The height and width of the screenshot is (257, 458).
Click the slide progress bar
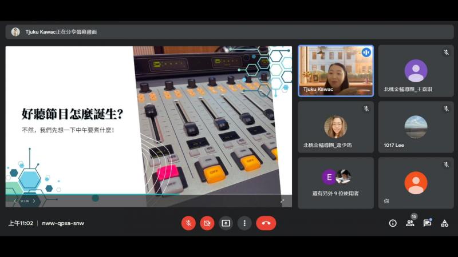pyautogui.click(x=149, y=194)
